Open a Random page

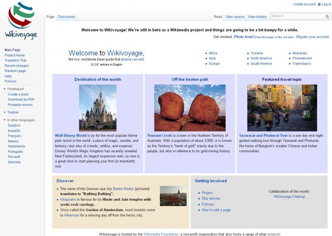tap(15, 71)
